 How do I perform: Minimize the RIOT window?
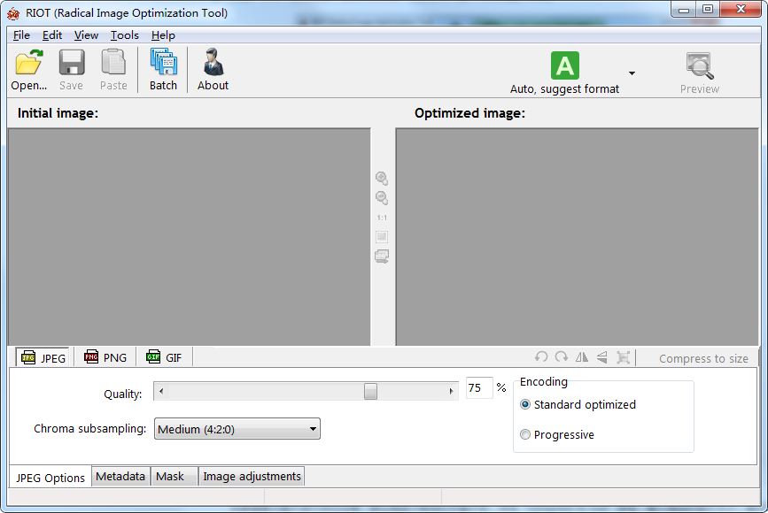(684, 10)
